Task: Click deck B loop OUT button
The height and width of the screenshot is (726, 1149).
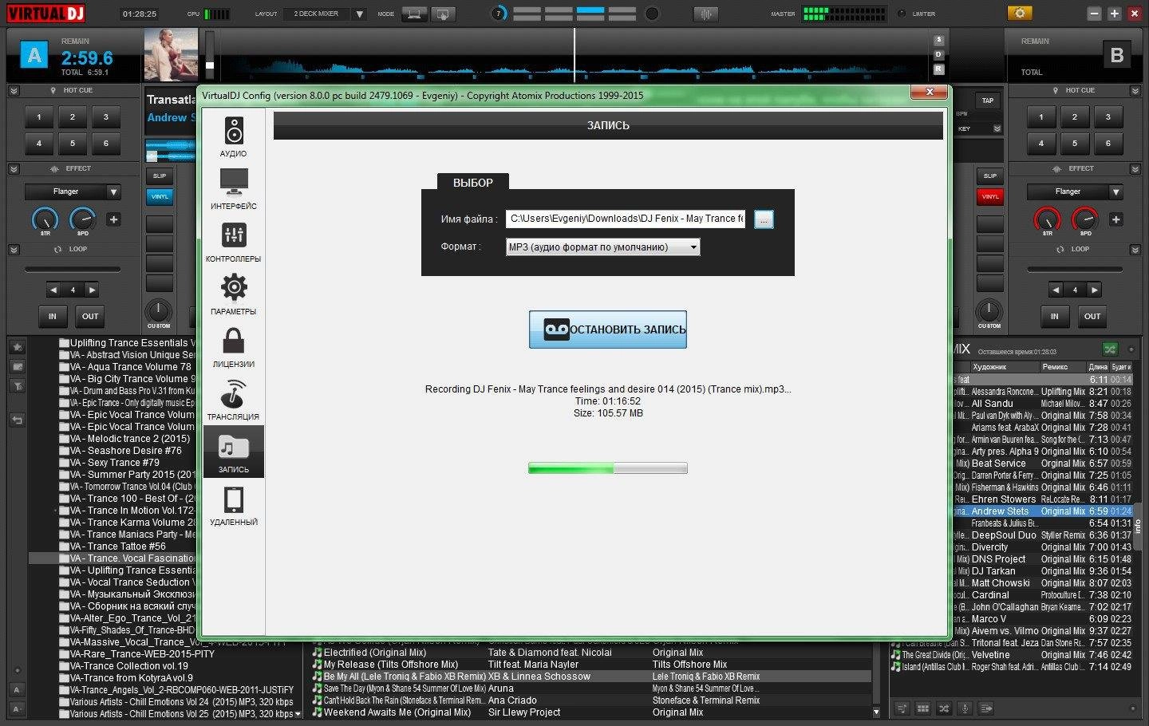Action: (x=1092, y=316)
